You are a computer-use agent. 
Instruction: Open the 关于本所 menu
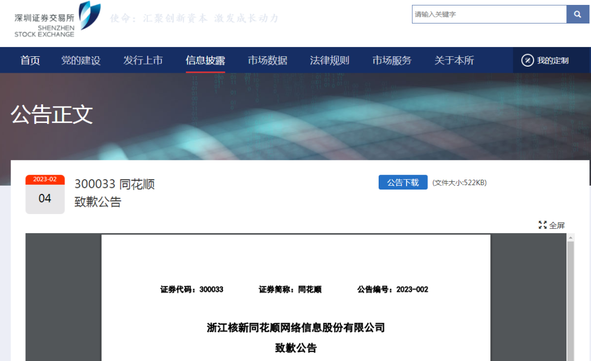point(454,61)
